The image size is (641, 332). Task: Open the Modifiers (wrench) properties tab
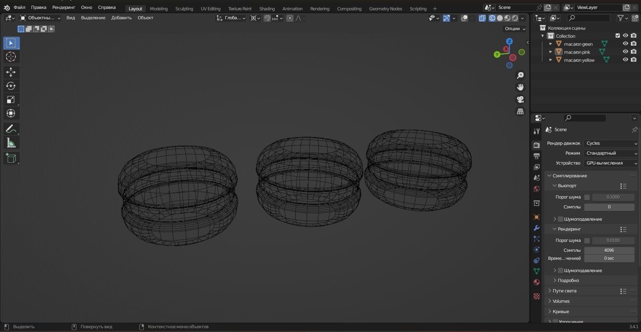click(536, 228)
